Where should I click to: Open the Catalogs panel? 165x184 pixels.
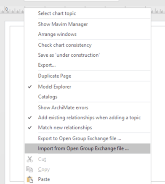[48, 97]
